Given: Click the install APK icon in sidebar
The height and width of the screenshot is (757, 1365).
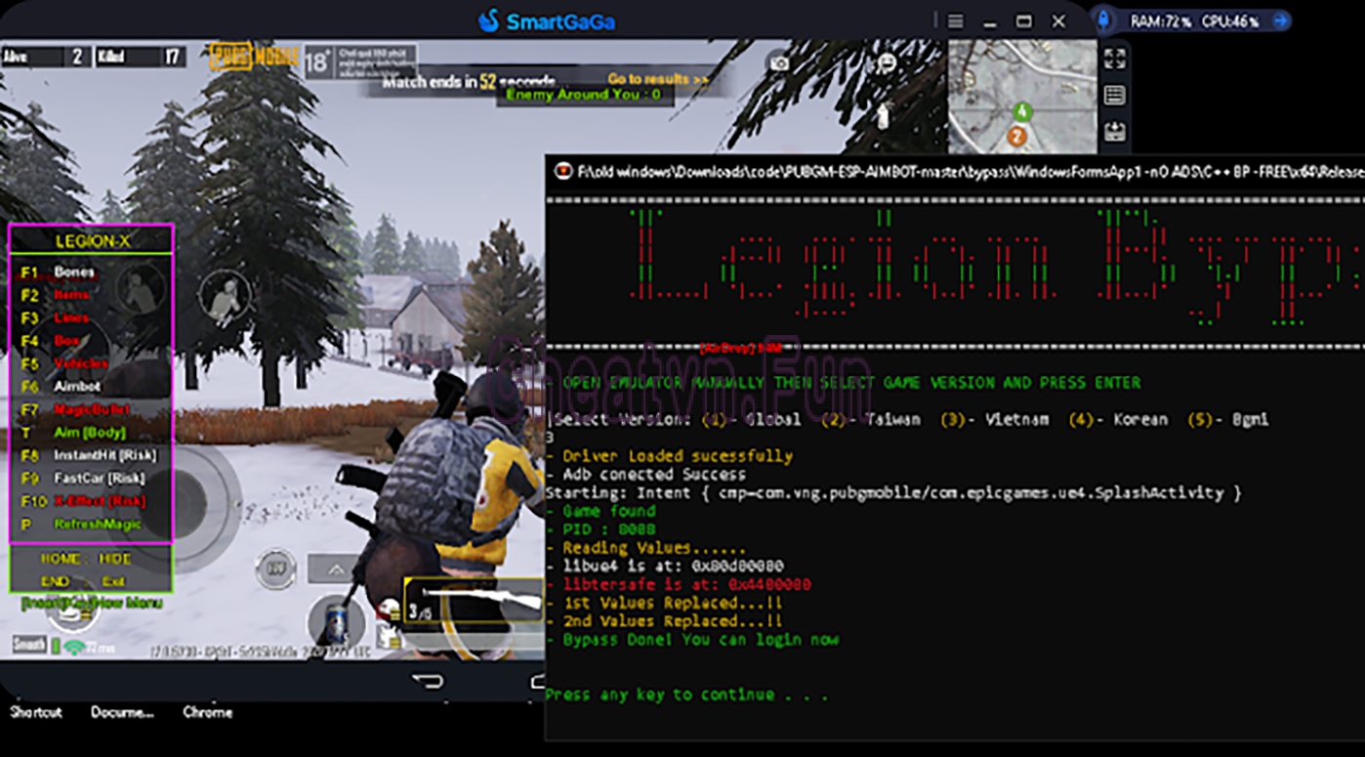Looking at the screenshot, I should click(x=1114, y=131).
